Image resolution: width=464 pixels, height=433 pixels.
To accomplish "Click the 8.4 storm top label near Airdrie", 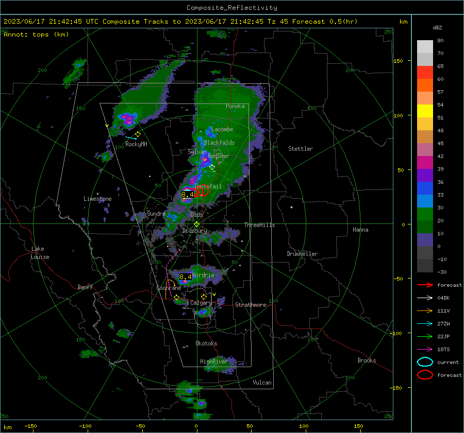I will [x=186, y=277].
